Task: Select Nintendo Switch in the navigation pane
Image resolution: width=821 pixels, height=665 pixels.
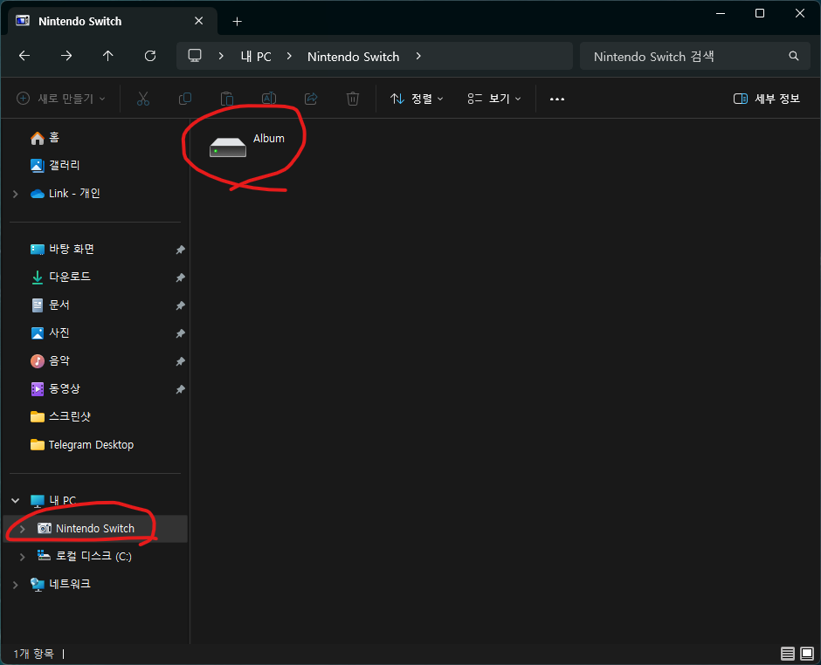Action: pos(96,529)
